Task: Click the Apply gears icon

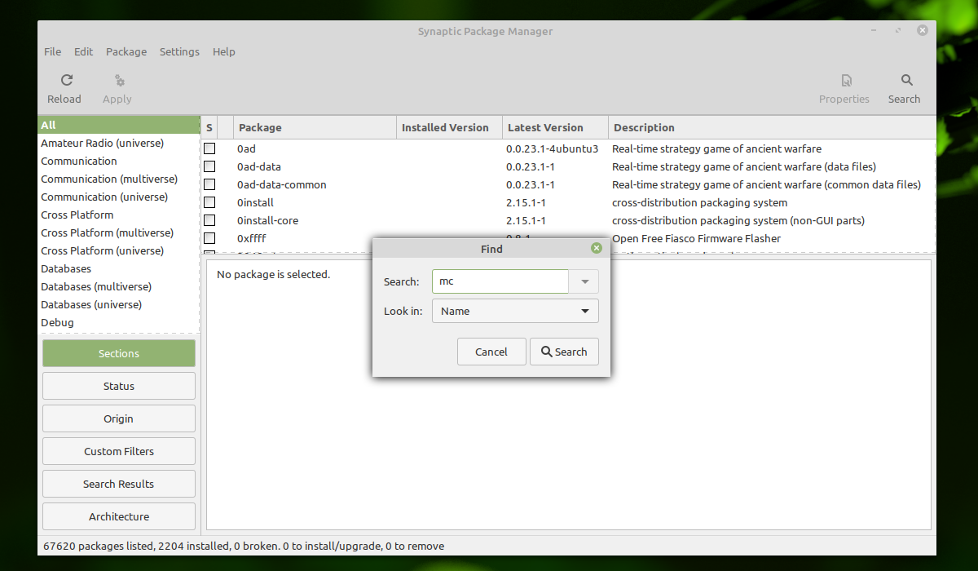Action: click(120, 80)
